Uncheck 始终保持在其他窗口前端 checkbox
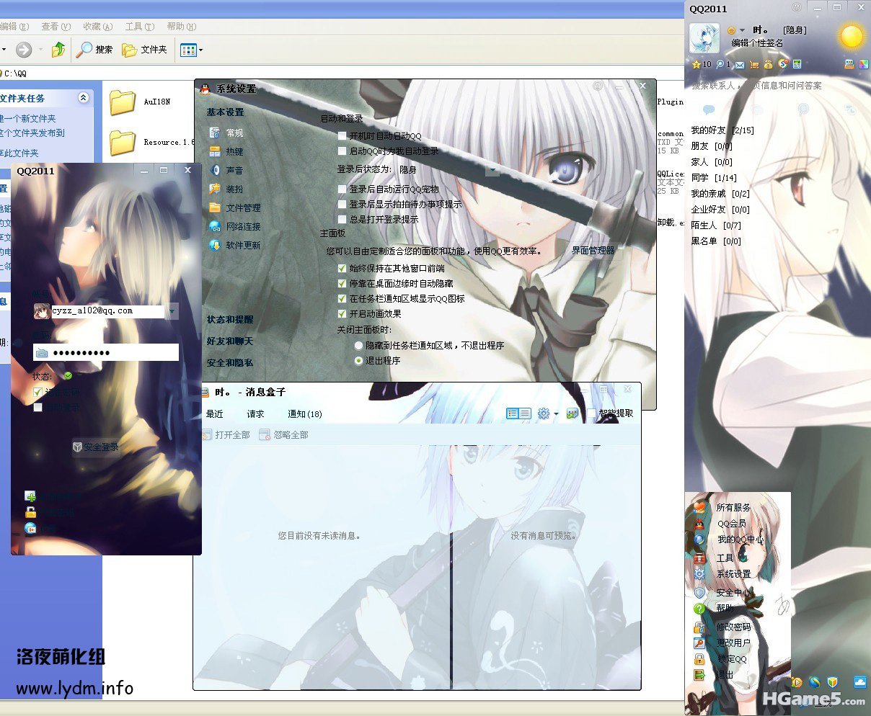Image resolution: width=871 pixels, height=716 pixels. [342, 268]
